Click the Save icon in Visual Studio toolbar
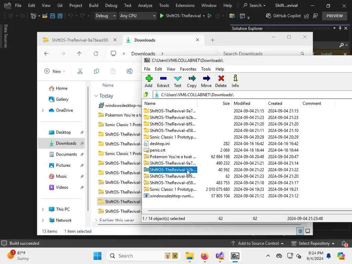 pyautogui.click(x=53, y=16)
